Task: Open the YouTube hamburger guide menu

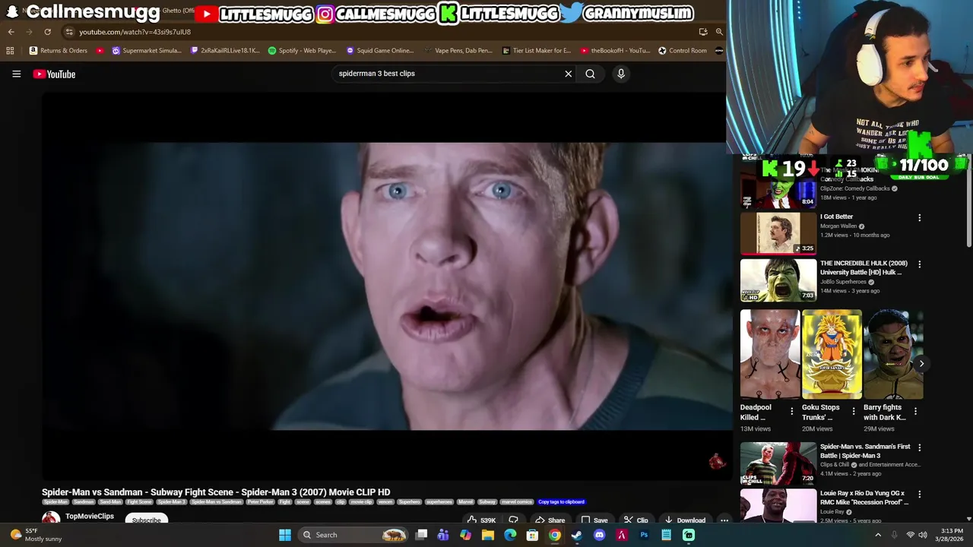Action: point(16,74)
